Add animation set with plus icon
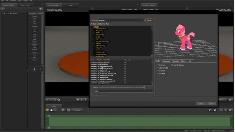The width and height of the screenshot is (235, 132). (x=3, y=9)
